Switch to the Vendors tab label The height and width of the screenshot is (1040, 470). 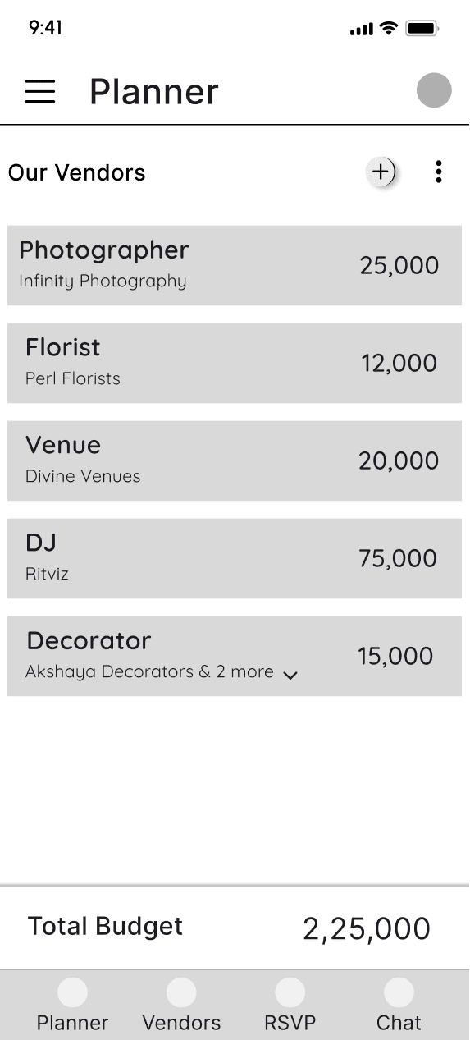tap(181, 1023)
